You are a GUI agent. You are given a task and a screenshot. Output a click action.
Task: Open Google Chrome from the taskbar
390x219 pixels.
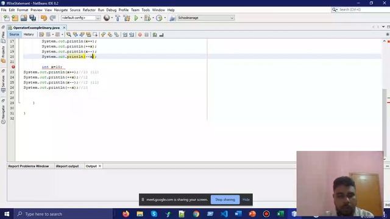pyautogui.click(x=196, y=214)
